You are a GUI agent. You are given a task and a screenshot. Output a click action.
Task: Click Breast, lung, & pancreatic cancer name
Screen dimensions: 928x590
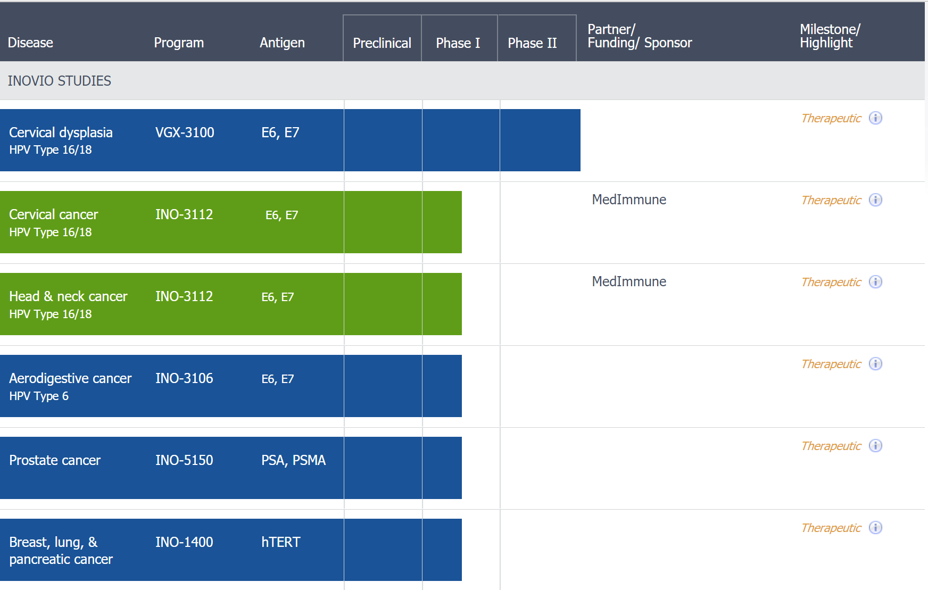61,551
